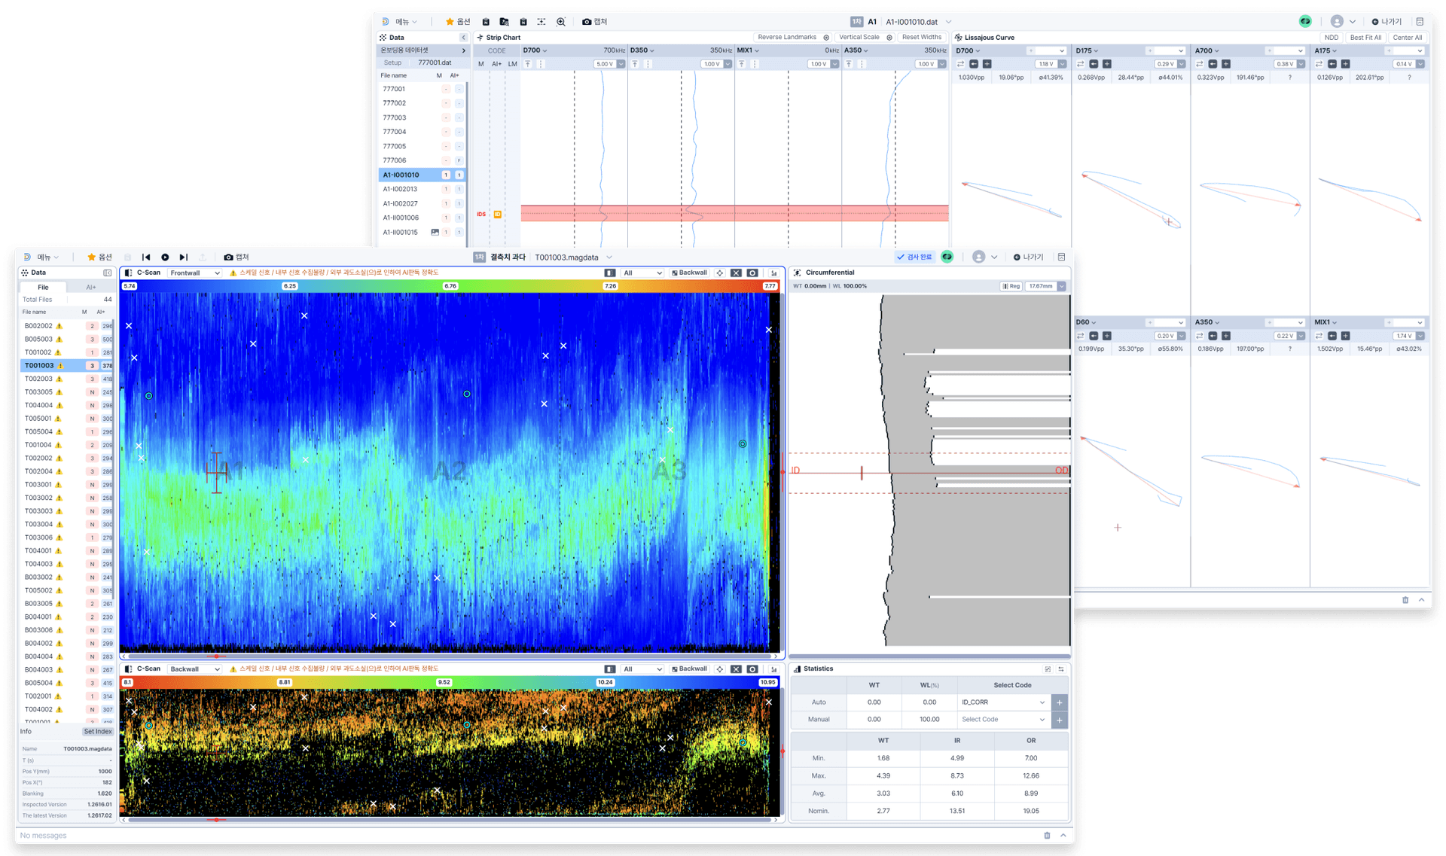Click the crosshair target icon in Frontwall C-Scan

[720, 273]
